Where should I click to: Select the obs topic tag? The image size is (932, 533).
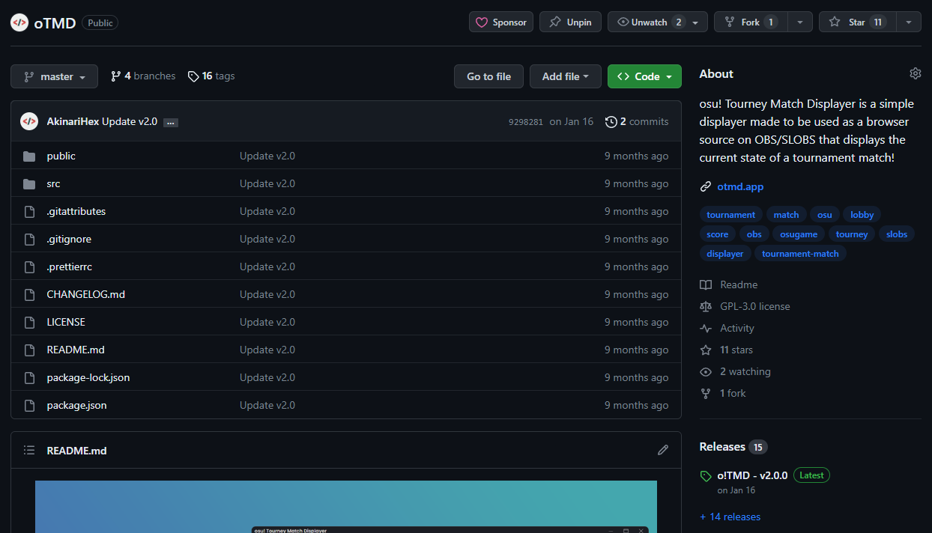pos(754,234)
